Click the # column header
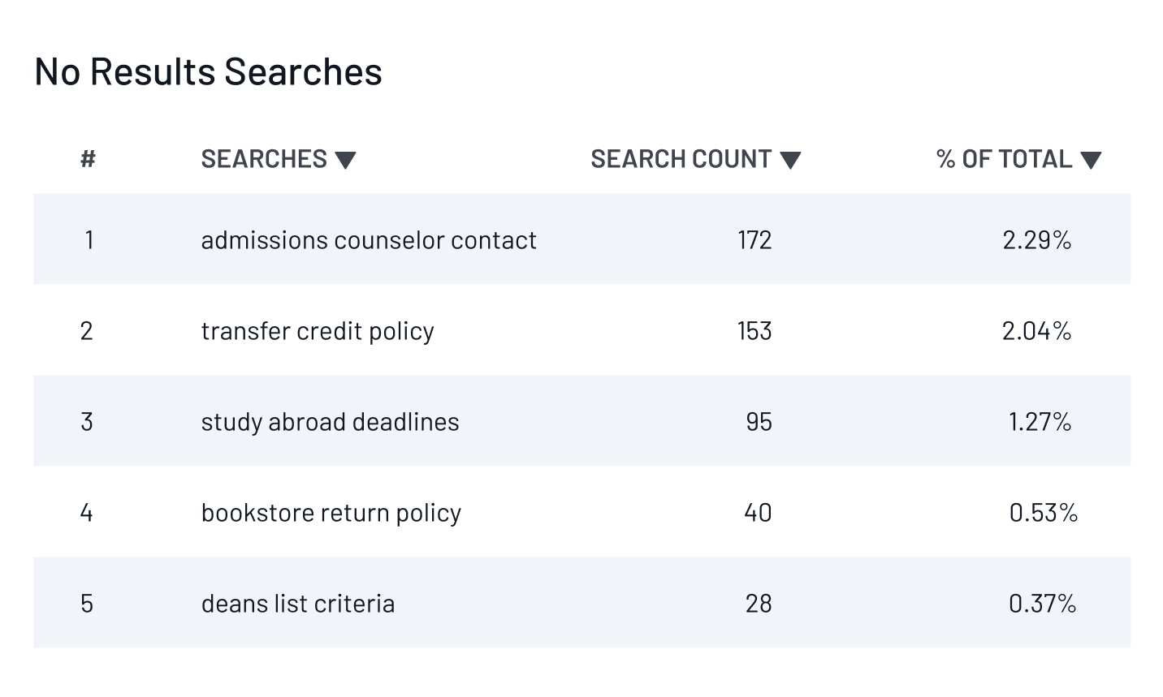The height and width of the screenshot is (697, 1163). pos(87,160)
